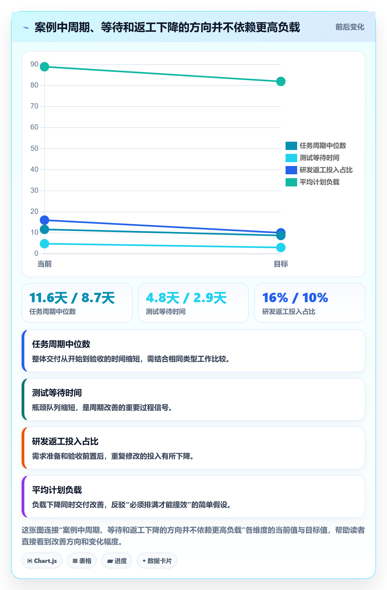
Task: Select the 研发返工投入占比 description row
Action: (193, 448)
